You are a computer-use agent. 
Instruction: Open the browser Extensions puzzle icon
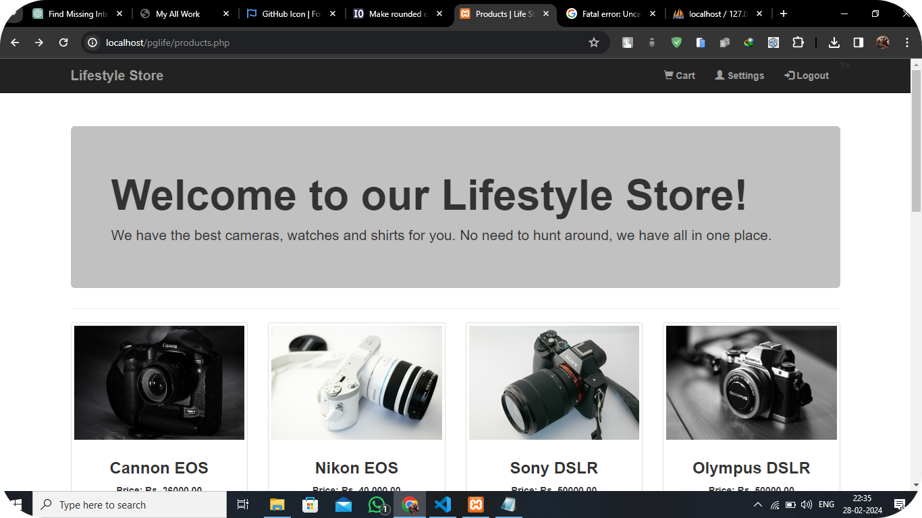point(798,42)
